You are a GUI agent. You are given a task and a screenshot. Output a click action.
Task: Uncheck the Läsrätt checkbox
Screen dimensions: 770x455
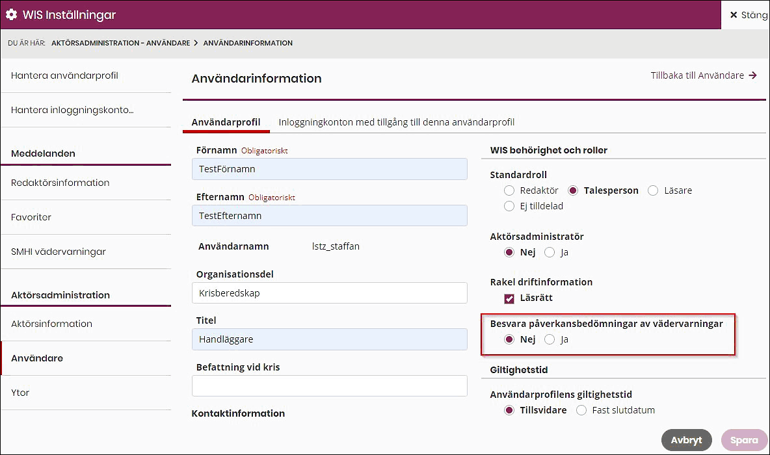coord(509,298)
